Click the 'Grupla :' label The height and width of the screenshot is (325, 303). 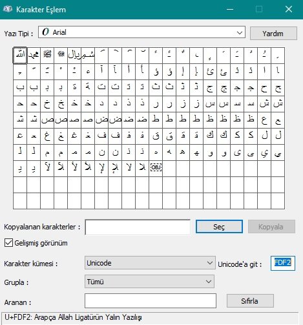16,282
